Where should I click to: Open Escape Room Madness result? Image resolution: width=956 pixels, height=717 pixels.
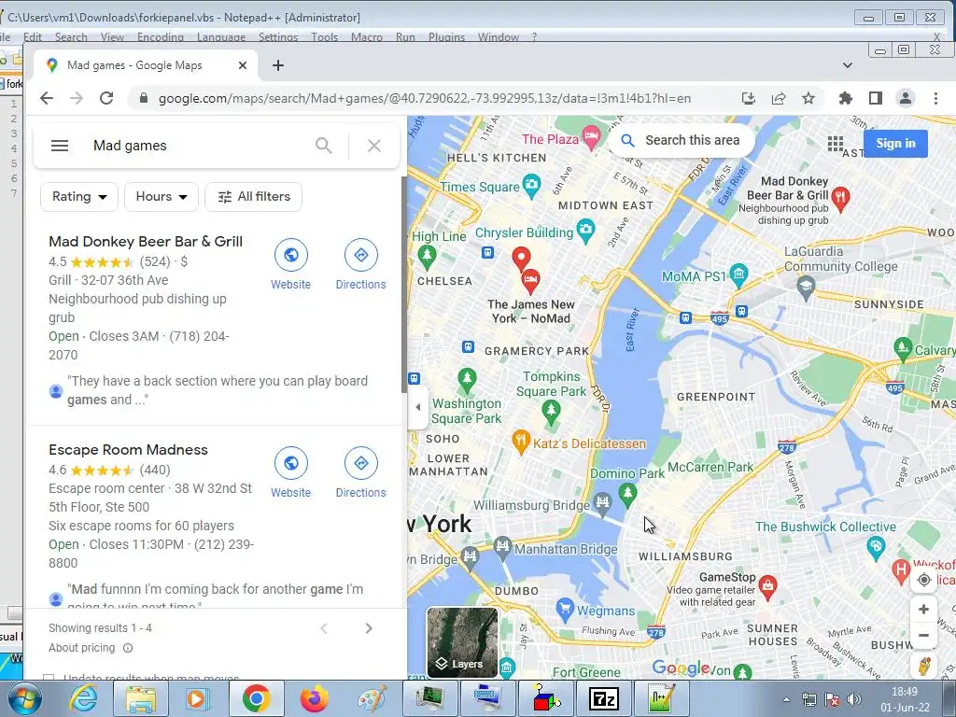click(128, 450)
